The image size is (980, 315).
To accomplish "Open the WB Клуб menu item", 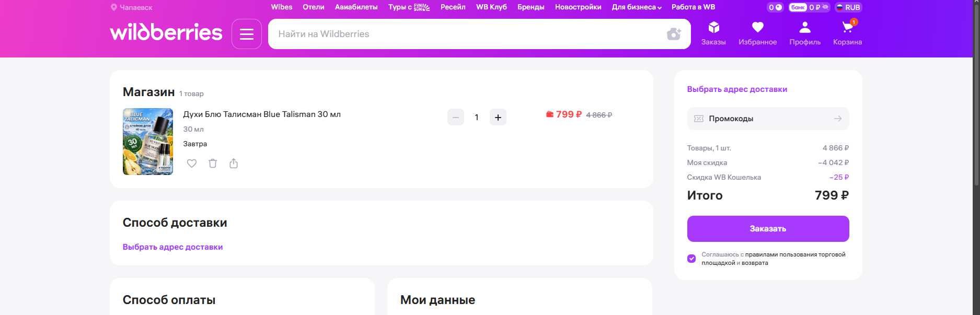I will point(491,7).
